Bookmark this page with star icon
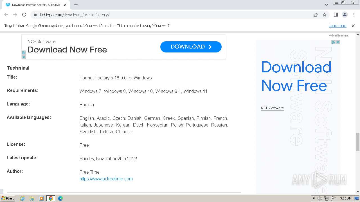This screenshot has height=202, width=360. tap(325, 15)
